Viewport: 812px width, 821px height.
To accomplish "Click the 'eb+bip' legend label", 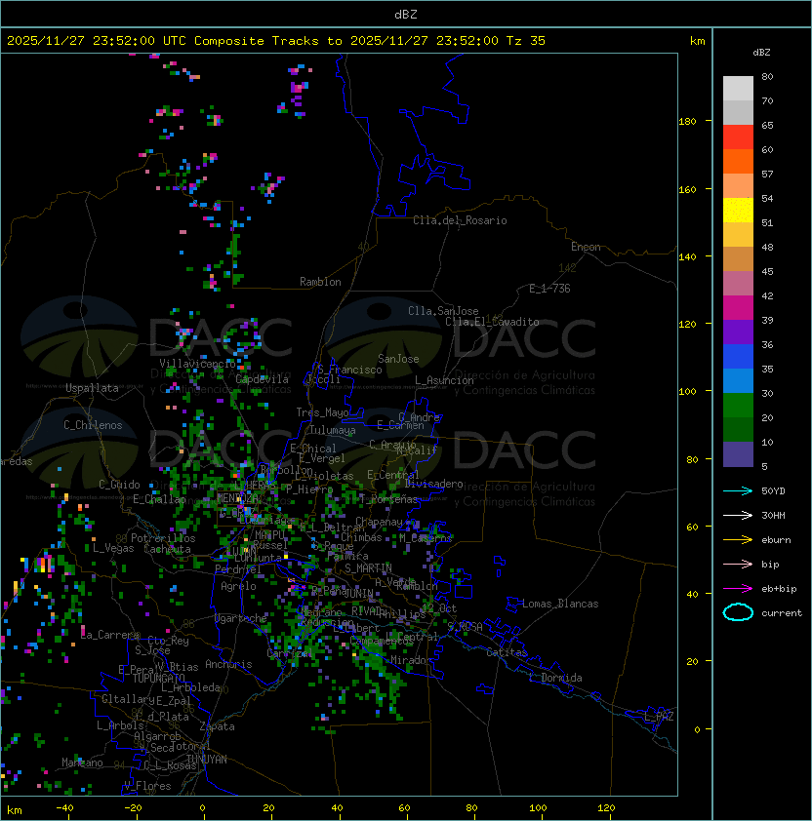I will point(779,589).
